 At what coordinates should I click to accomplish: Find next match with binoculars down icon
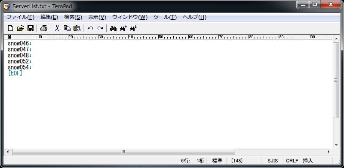tap(133, 28)
